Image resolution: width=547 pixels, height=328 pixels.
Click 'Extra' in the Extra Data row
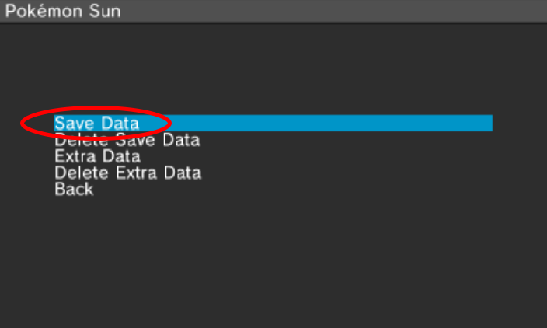75,157
